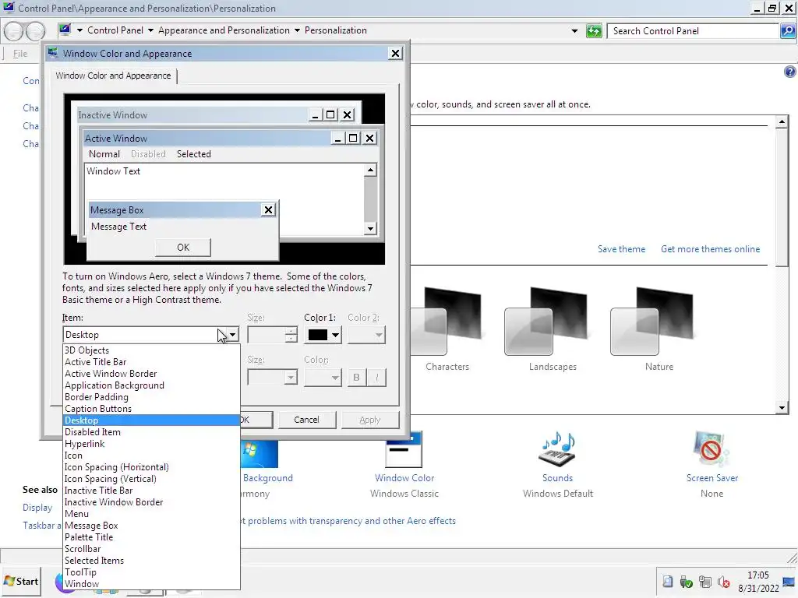Click the Forward navigation button

(35, 31)
